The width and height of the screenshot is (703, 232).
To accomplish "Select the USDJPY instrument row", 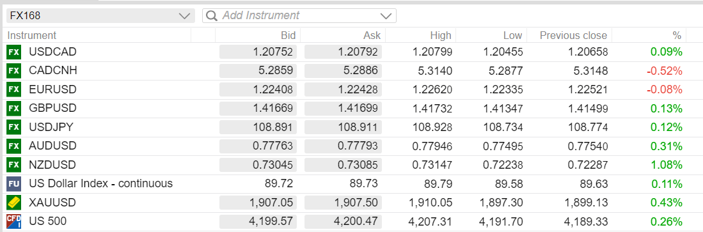I will [x=352, y=127].
